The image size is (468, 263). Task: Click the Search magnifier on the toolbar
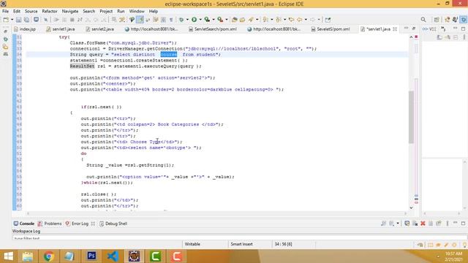pyautogui.click(x=423, y=20)
